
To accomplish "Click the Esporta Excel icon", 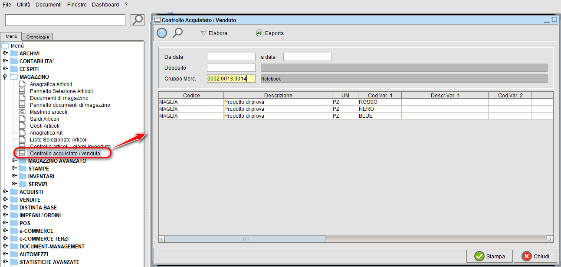I will tap(260, 33).
